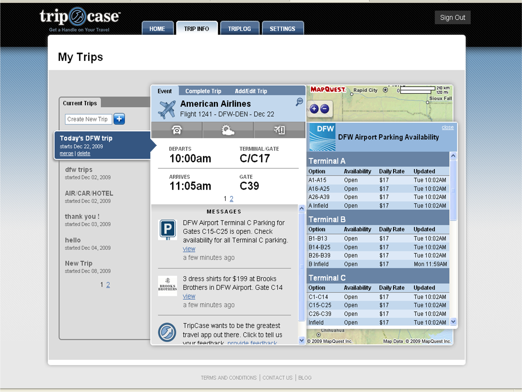Zoom in the MapQuest map

314,109
